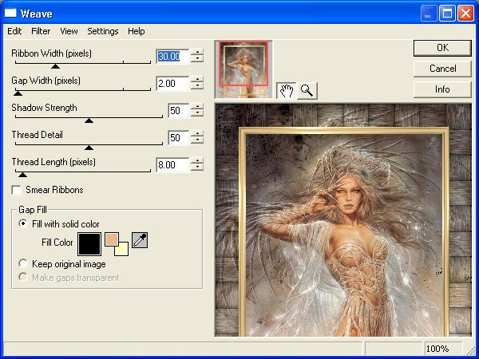479x359 pixels.
Task: Click the Gap Width value field
Action: [172, 83]
